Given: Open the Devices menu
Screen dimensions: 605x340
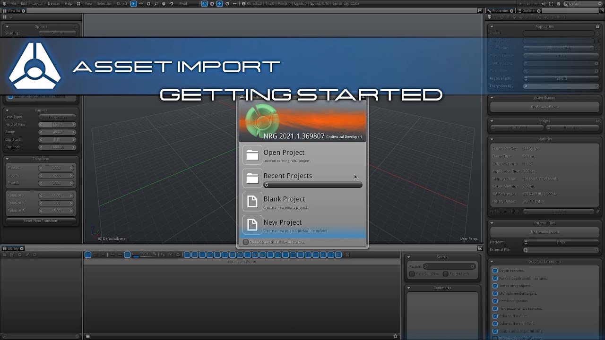Looking at the screenshot, I should click(x=54, y=4).
